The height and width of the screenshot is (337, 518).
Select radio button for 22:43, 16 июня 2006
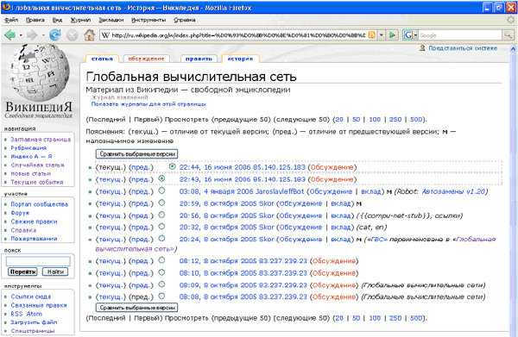click(161, 178)
